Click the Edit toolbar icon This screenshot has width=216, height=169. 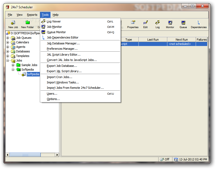coord(145,22)
